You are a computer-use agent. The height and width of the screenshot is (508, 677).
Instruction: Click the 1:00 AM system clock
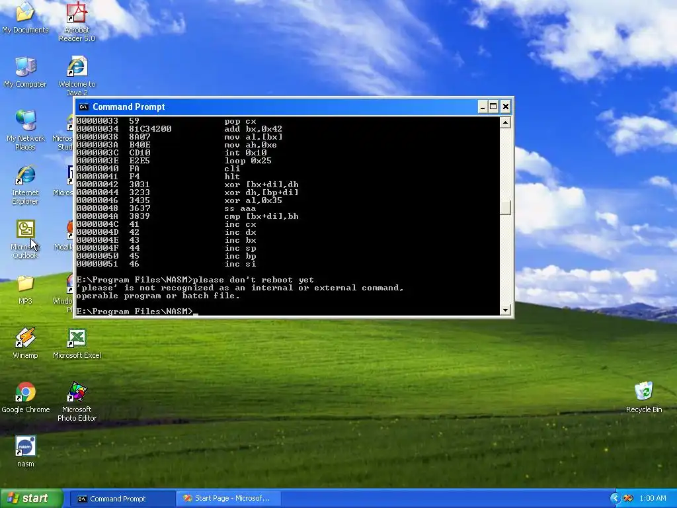coord(653,498)
